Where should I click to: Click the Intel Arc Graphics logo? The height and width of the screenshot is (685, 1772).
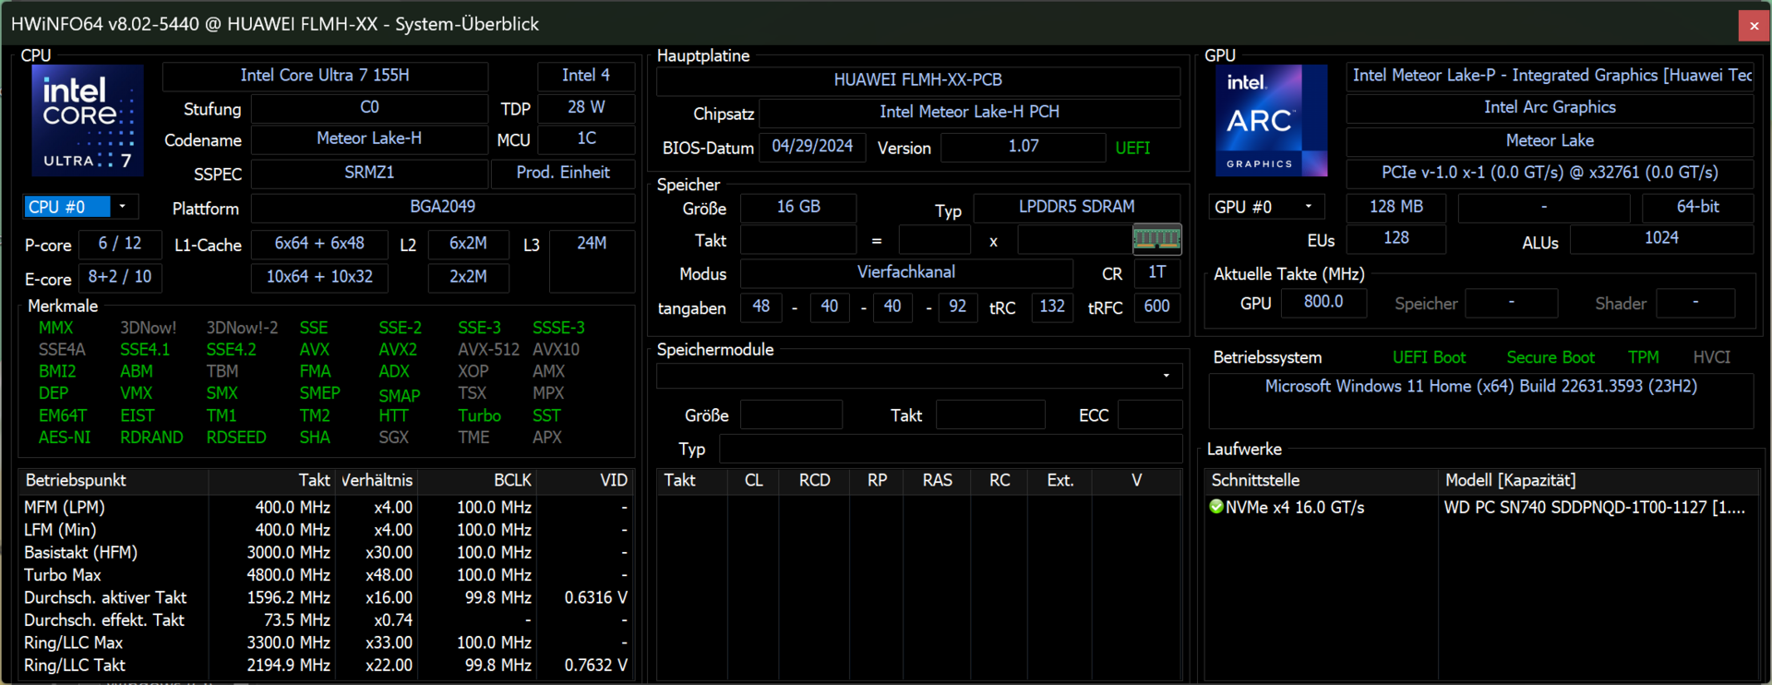click(1271, 120)
